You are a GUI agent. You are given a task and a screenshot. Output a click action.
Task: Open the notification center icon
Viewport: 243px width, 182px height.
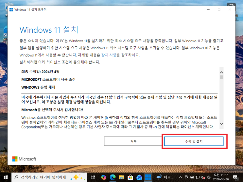click(x=235, y=177)
